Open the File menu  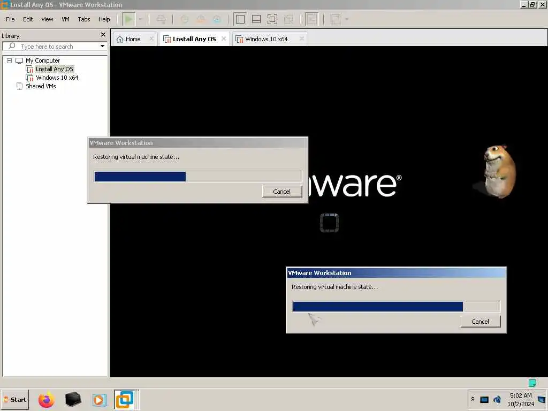point(10,19)
